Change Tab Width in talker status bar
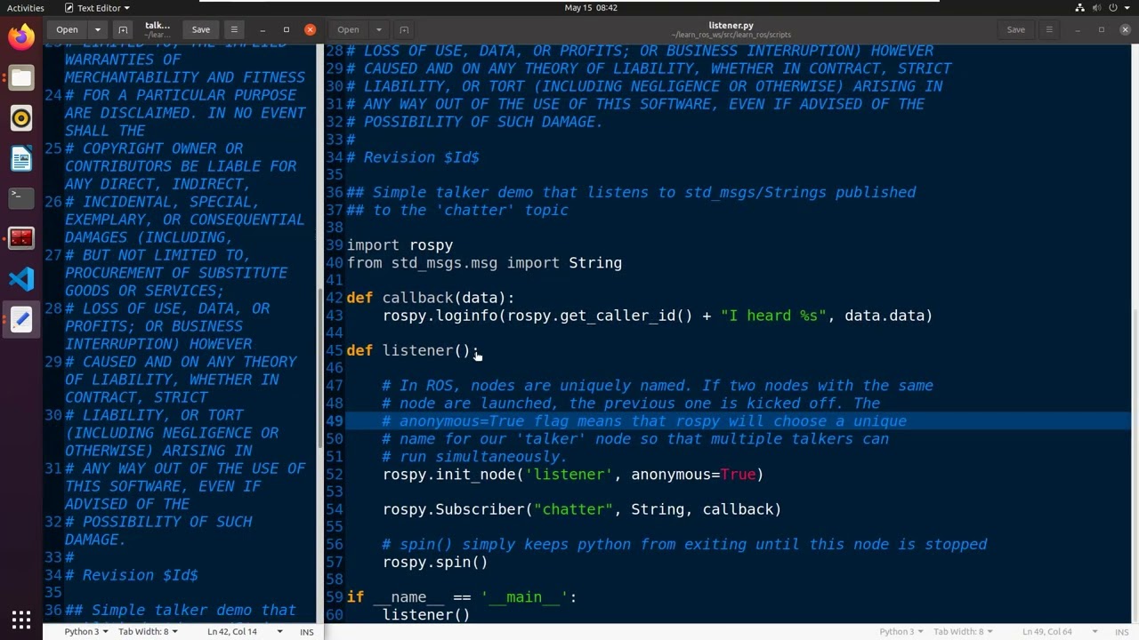The image size is (1139, 640). point(148,631)
